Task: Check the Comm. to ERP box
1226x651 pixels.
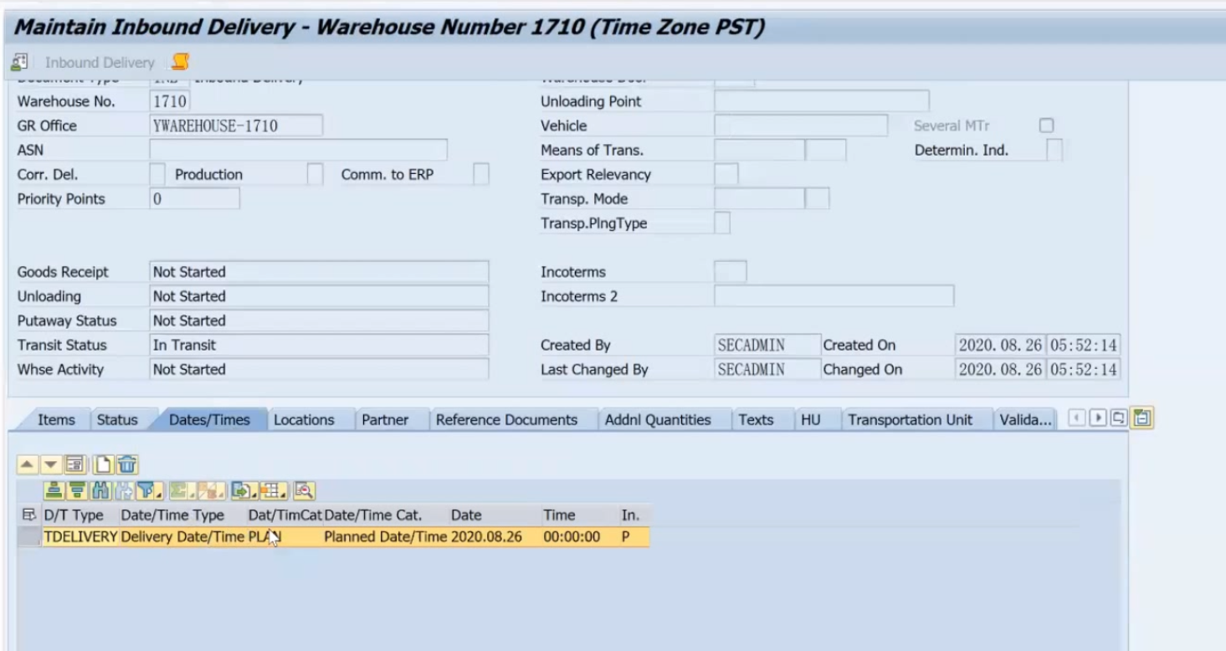Action: click(480, 174)
